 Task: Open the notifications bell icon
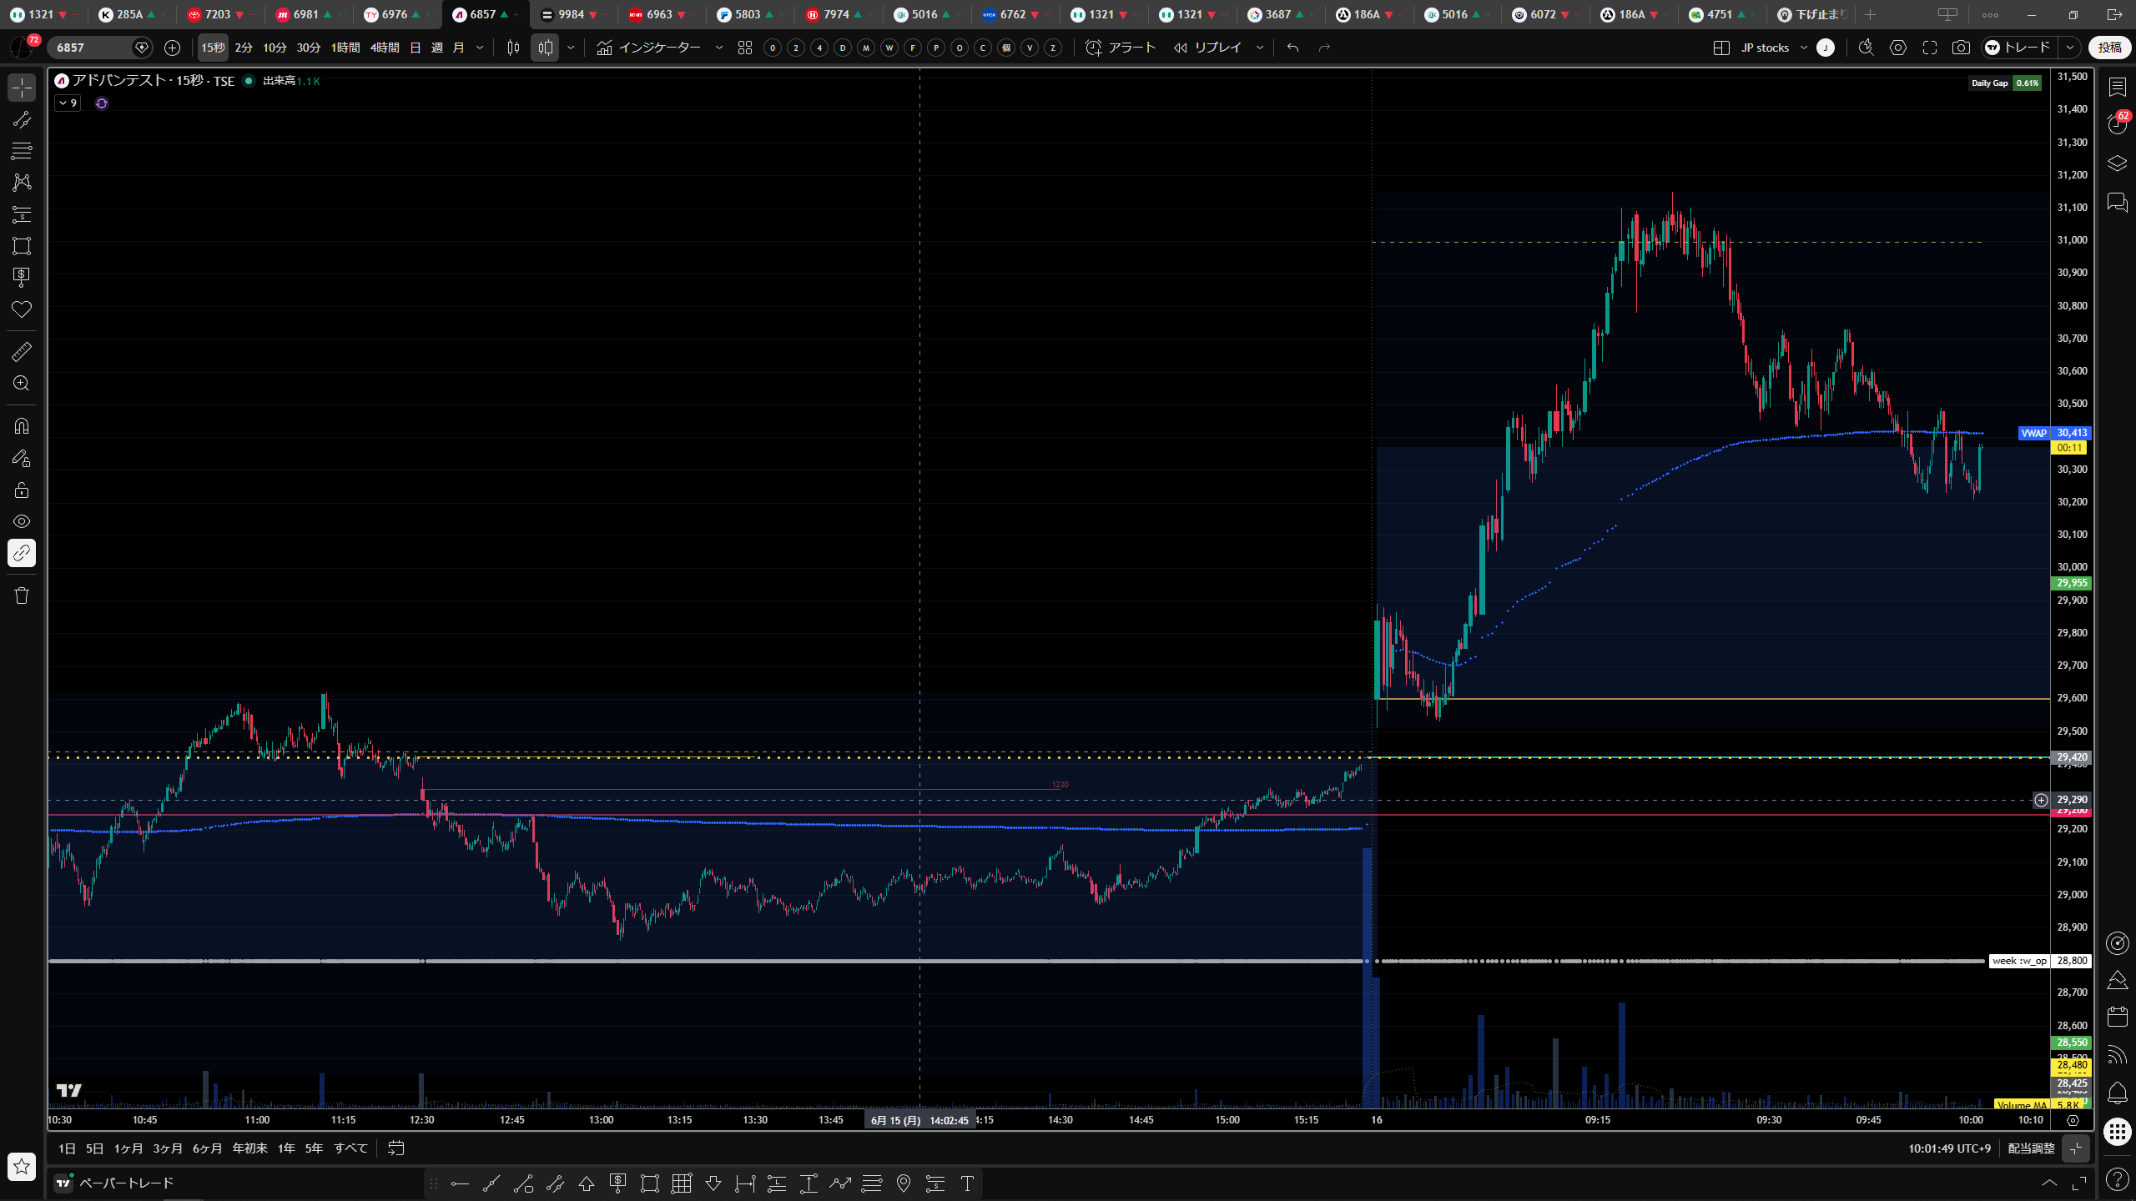click(2117, 1093)
